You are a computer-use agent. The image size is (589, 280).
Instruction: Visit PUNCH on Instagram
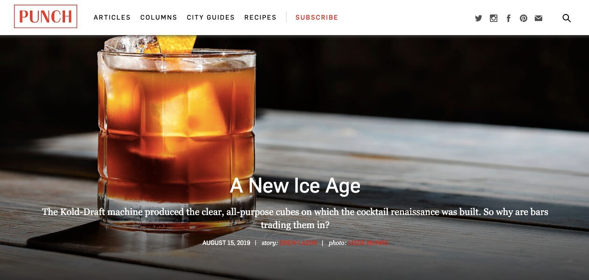tap(494, 18)
